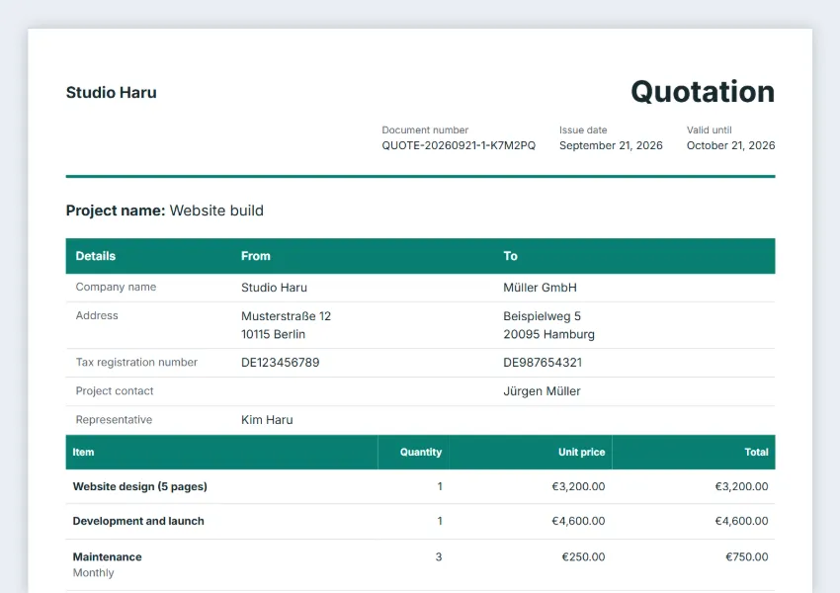
Task: Select the recipient street "Beispielweg 5"
Action: [542, 316]
